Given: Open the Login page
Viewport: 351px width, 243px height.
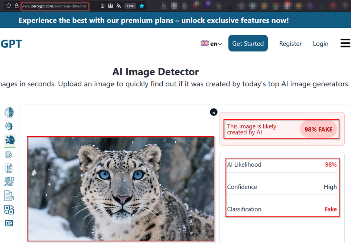Looking at the screenshot, I should coord(320,44).
